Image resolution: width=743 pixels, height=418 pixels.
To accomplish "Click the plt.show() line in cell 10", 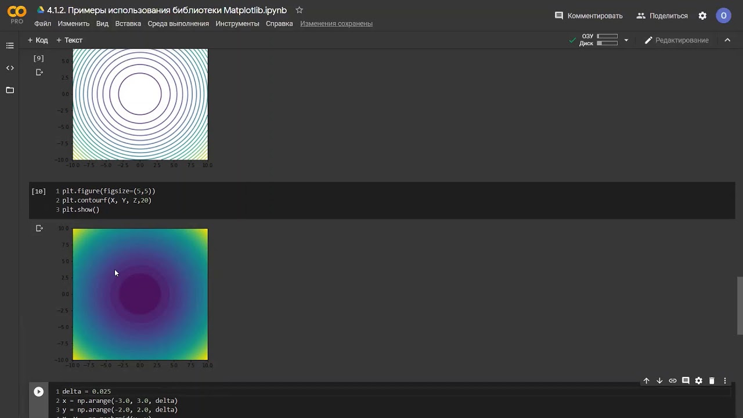I will click(81, 210).
